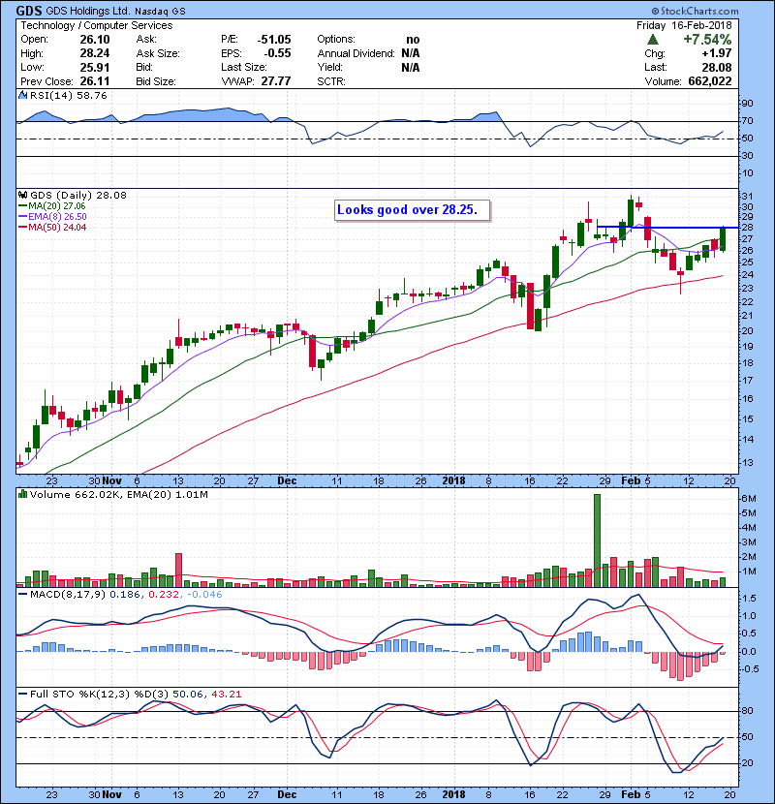The height and width of the screenshot is (804, 775).
Task: Click the Yield N/A value
Action: click(411, 67)
